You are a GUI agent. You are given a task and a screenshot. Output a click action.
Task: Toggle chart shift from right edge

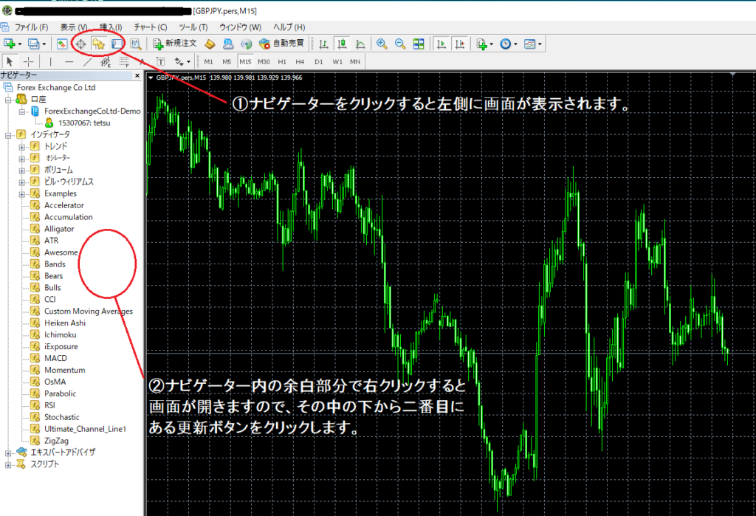coord(459,44)
